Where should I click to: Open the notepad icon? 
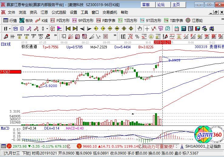(x=190, y=29)
